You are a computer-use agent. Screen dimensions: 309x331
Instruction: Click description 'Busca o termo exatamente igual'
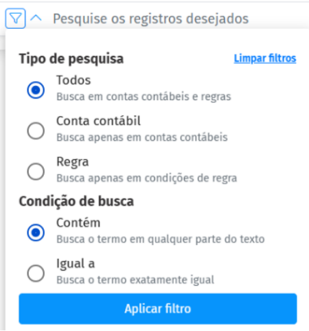pyautogui.click(x=135, y=280)
